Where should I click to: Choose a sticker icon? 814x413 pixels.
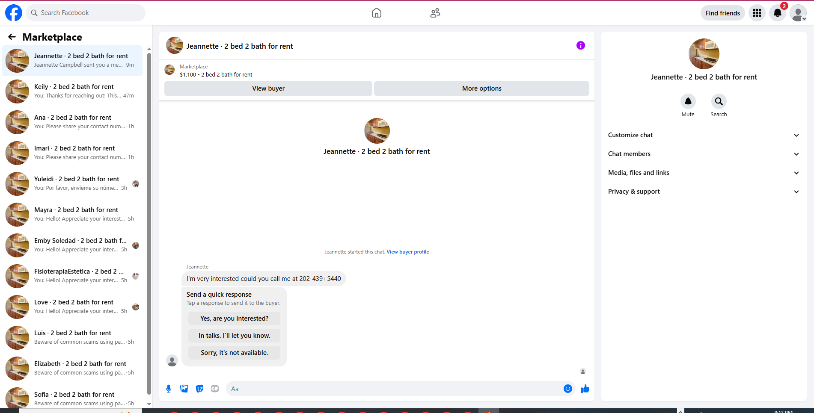(199, 389)
